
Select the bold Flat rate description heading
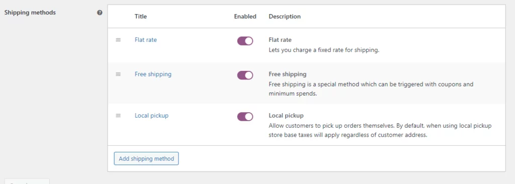[x=280, y=40]
